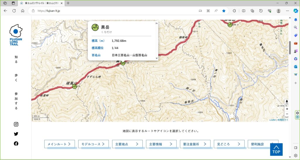Open the 見どころ option
Viewport: 300px width, 160px height.
click(x=229, y=144)
